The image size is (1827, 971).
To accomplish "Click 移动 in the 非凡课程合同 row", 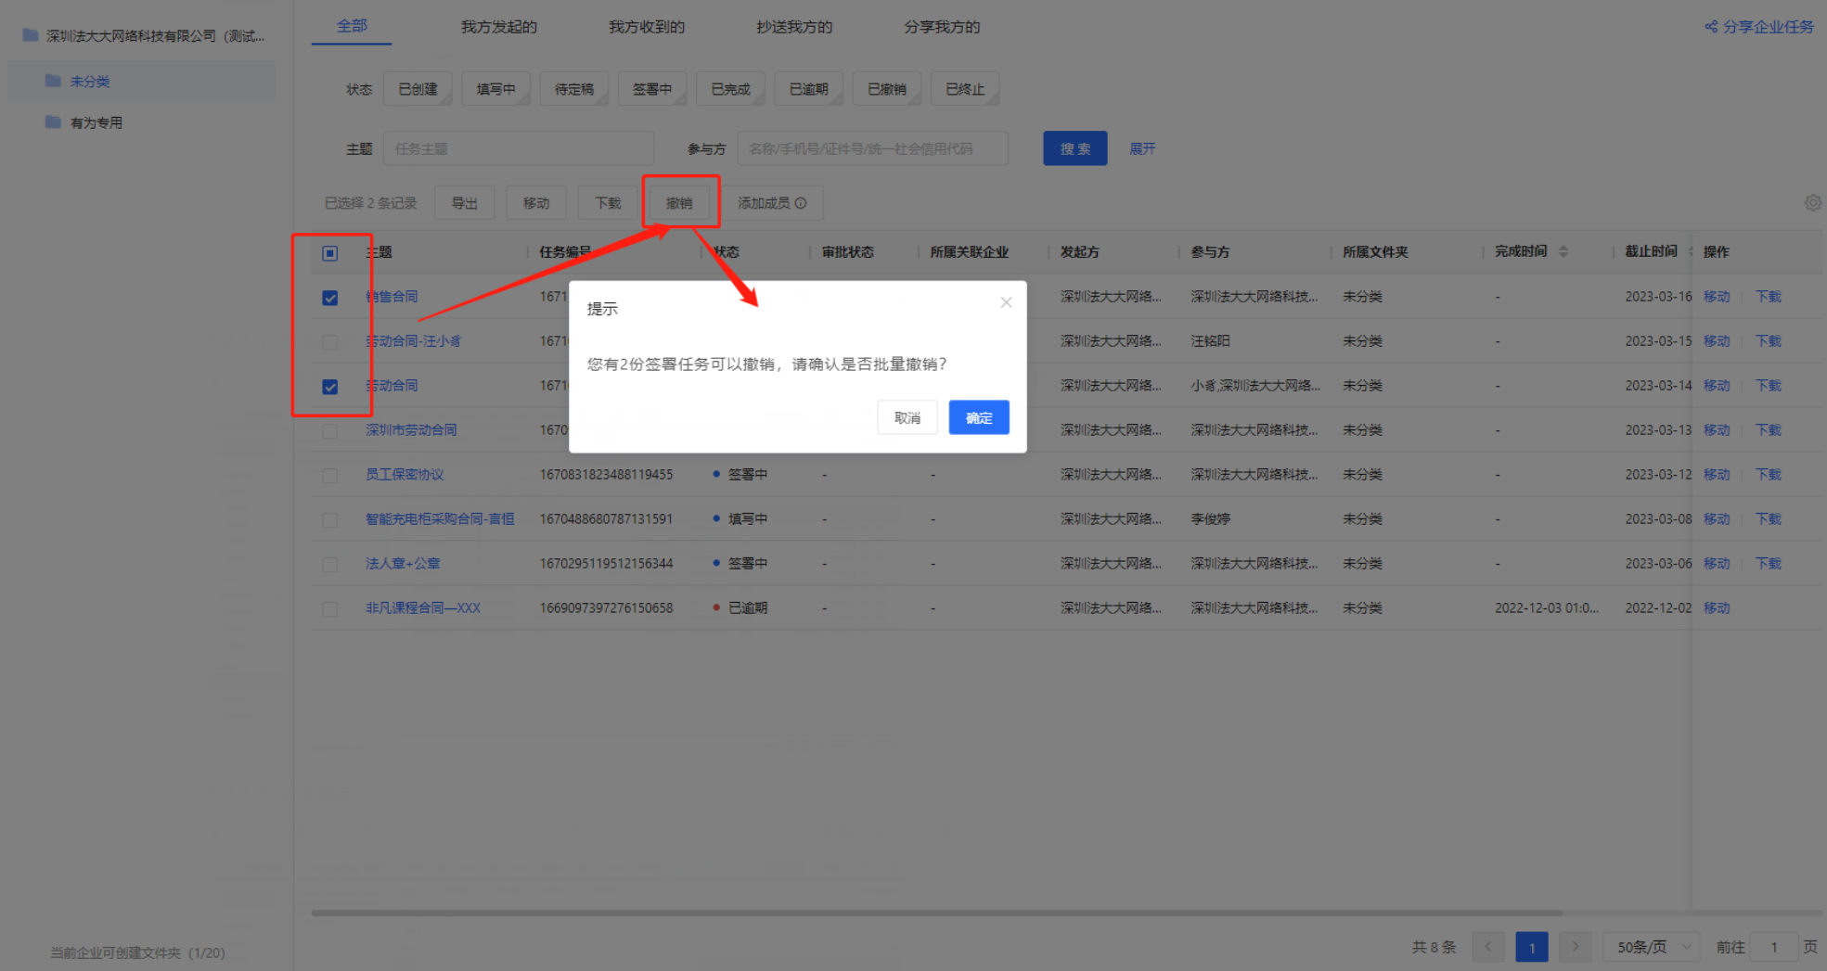I will [x=1717, y=608].
